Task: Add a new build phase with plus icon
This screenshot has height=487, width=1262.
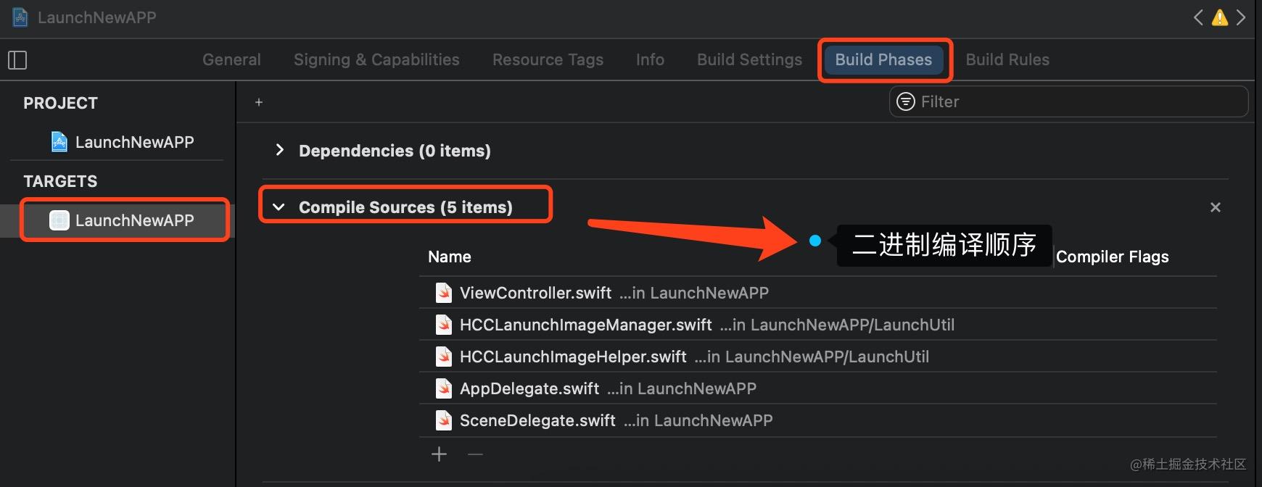Action: coord(259,102)
